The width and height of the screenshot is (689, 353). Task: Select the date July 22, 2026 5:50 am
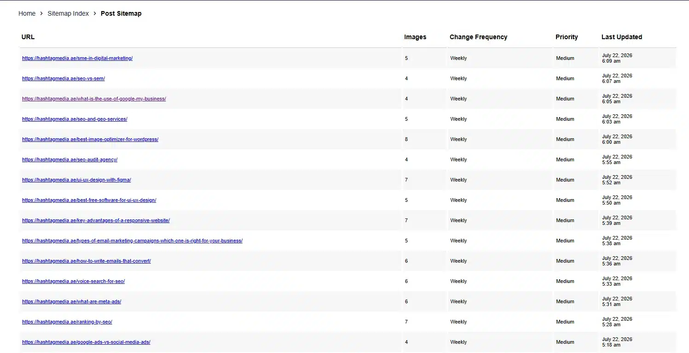(x=617, y=200)
